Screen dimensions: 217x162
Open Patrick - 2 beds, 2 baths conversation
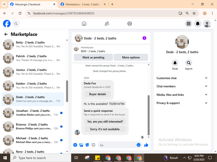[x=33, y=58]
